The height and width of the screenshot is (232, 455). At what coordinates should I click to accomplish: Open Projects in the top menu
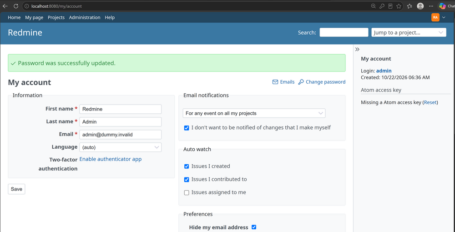tap(56, 17)
